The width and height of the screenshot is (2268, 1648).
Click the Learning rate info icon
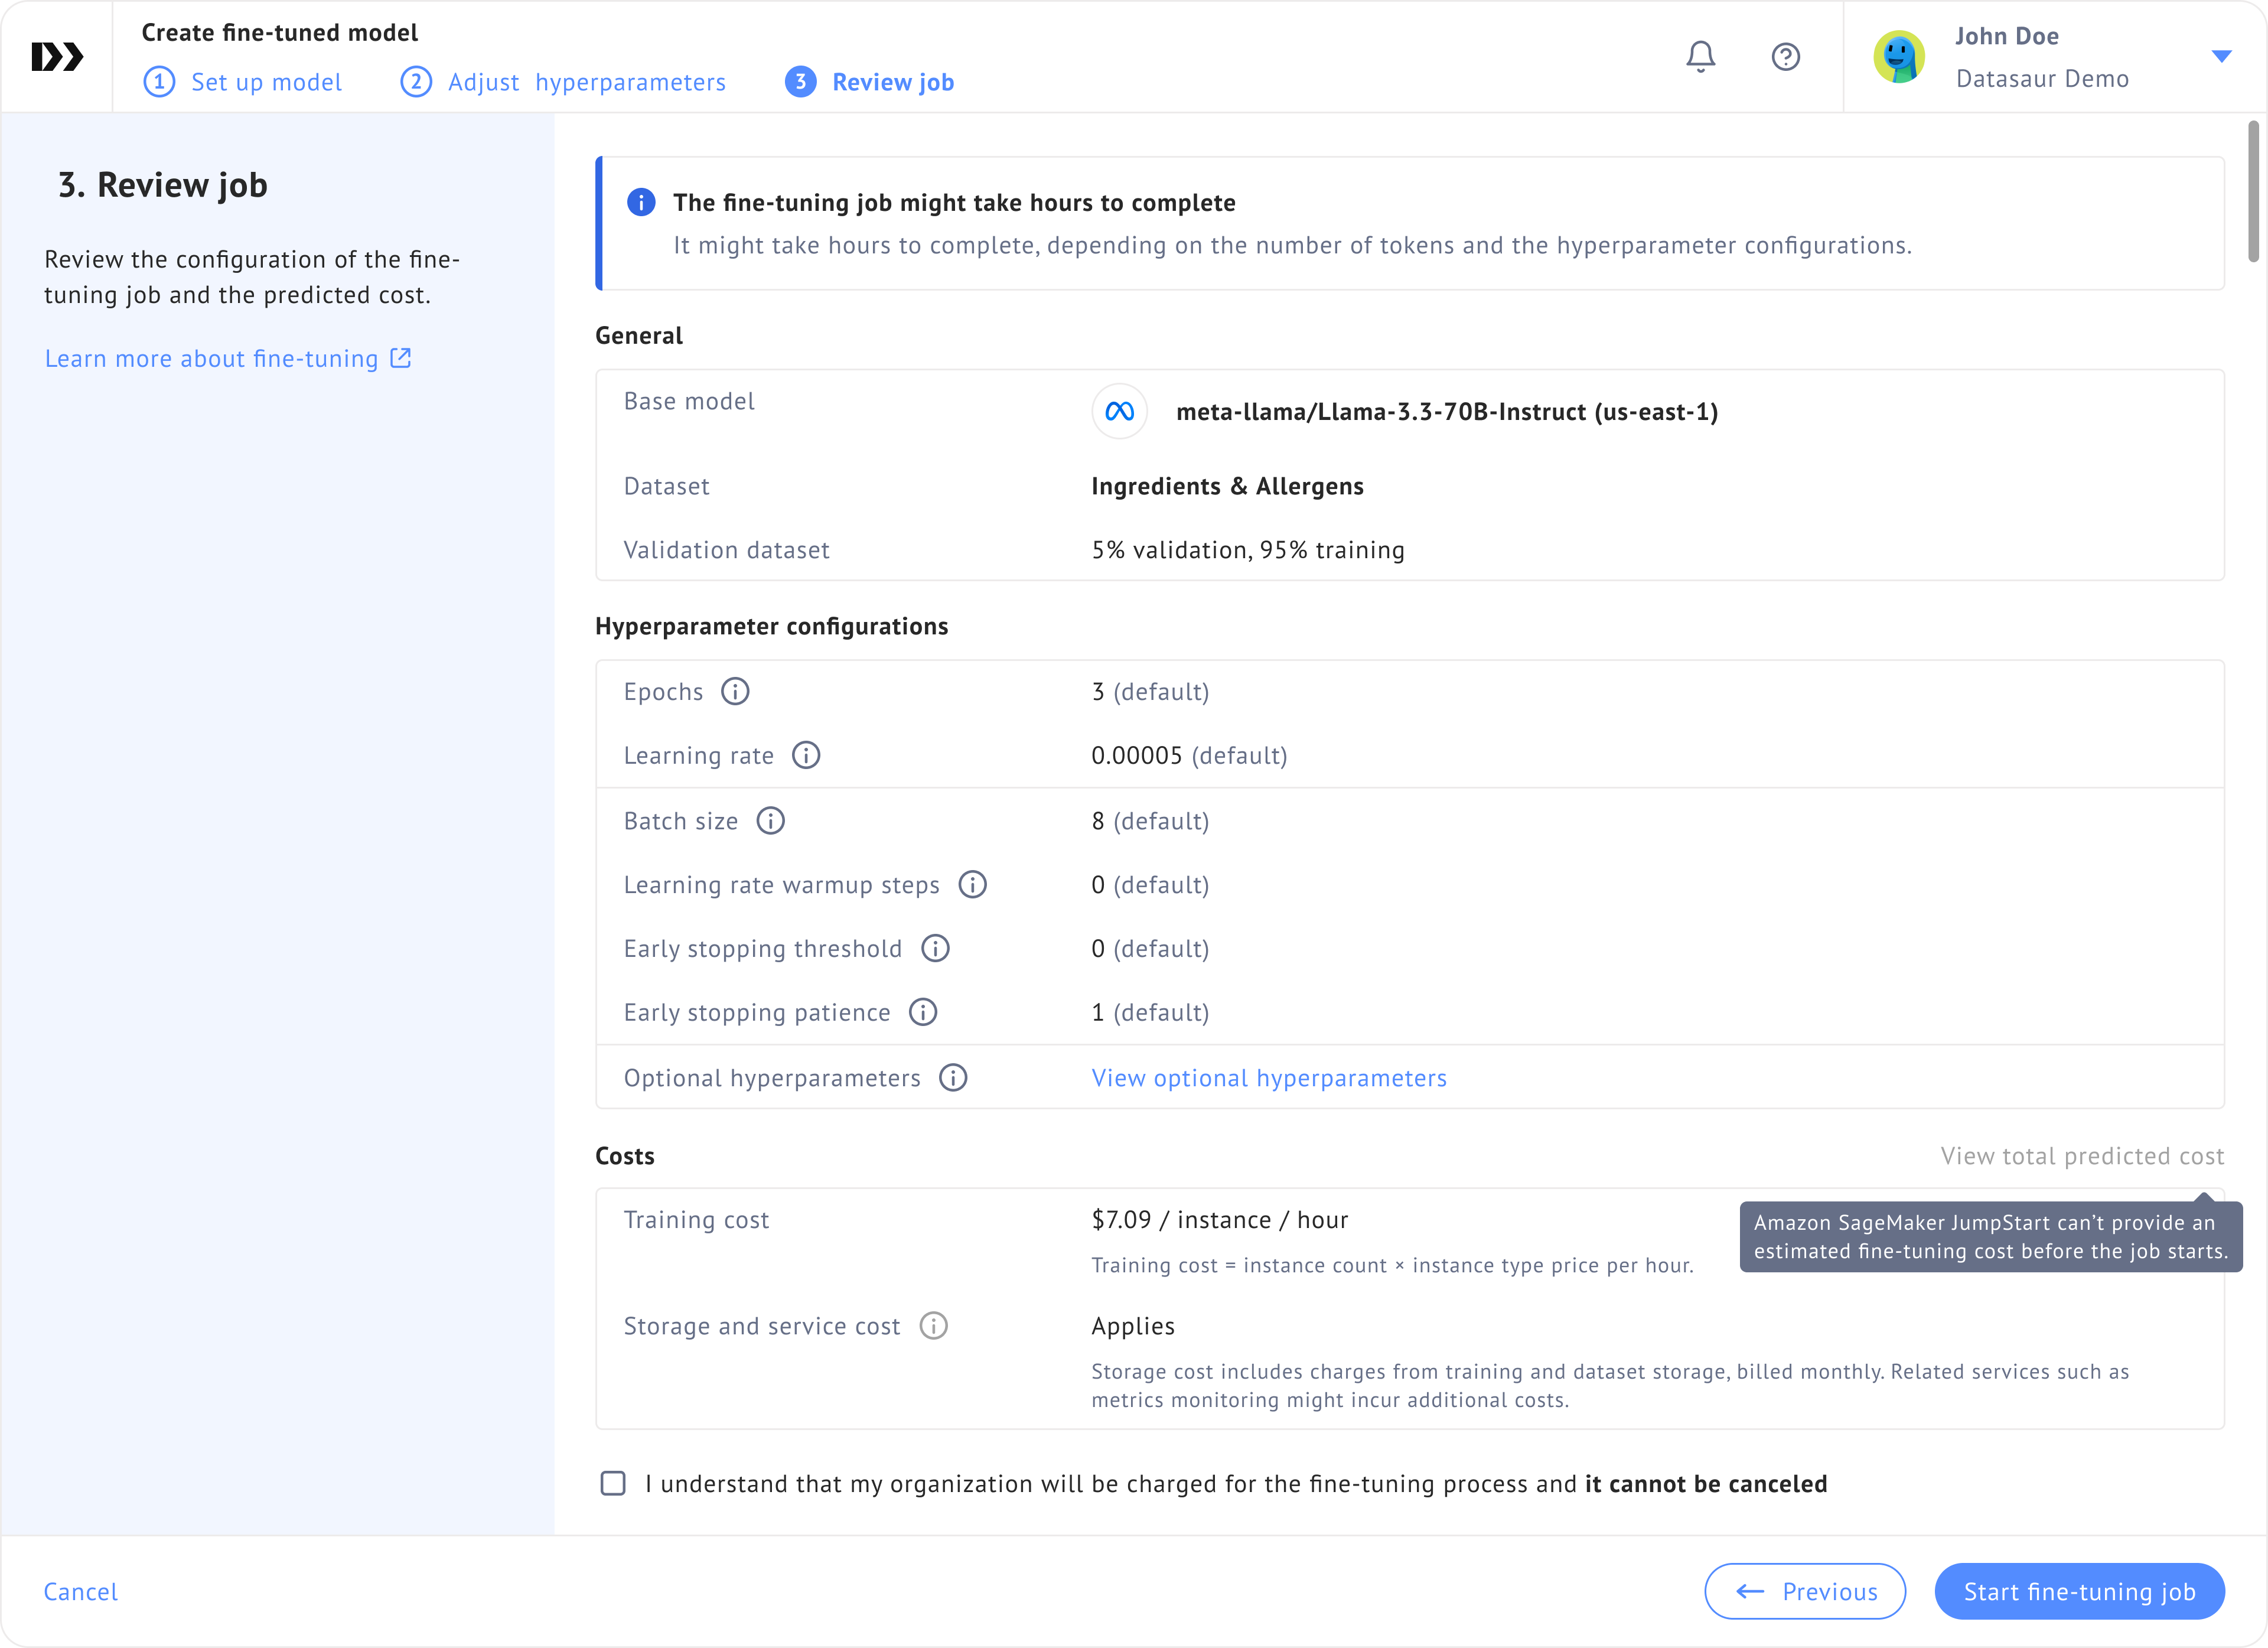pos(806,756)
